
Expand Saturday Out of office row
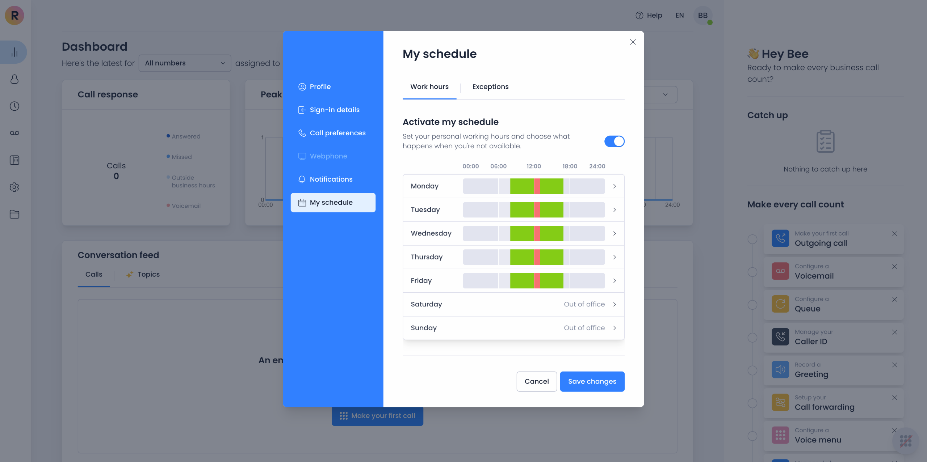[614, 304]
